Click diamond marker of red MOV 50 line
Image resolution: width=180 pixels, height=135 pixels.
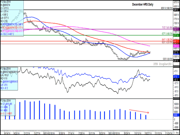[x=1, y=27]
